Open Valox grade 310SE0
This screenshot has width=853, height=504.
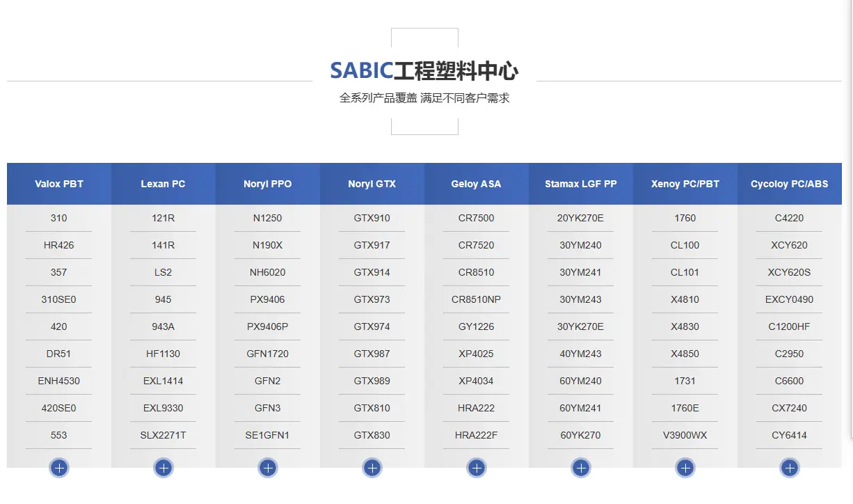pos(59,299)
